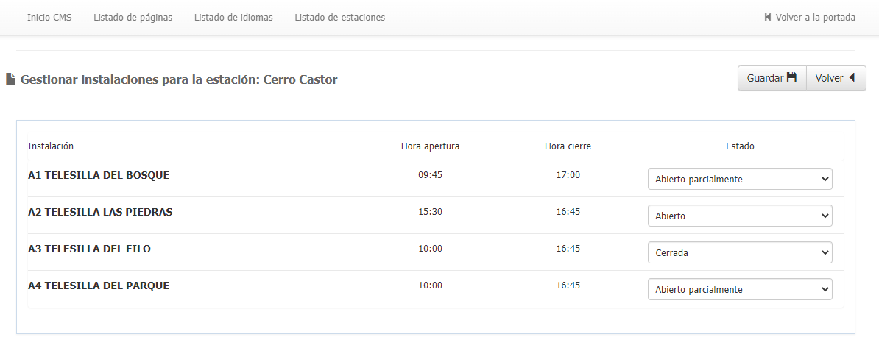Click the Estado column header
The height and width of the screenshot is (351, 879).
740,146
